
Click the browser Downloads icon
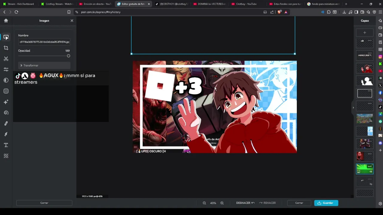tap(344, 12)
